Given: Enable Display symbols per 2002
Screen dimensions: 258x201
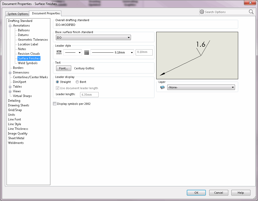Looking at the screenshot, I should click(55, 104).
